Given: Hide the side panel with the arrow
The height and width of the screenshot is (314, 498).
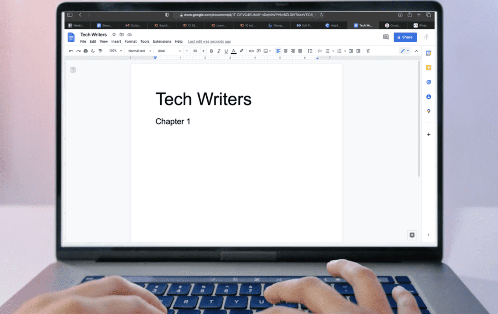Looking at the screenshot, I should point(429,235).
